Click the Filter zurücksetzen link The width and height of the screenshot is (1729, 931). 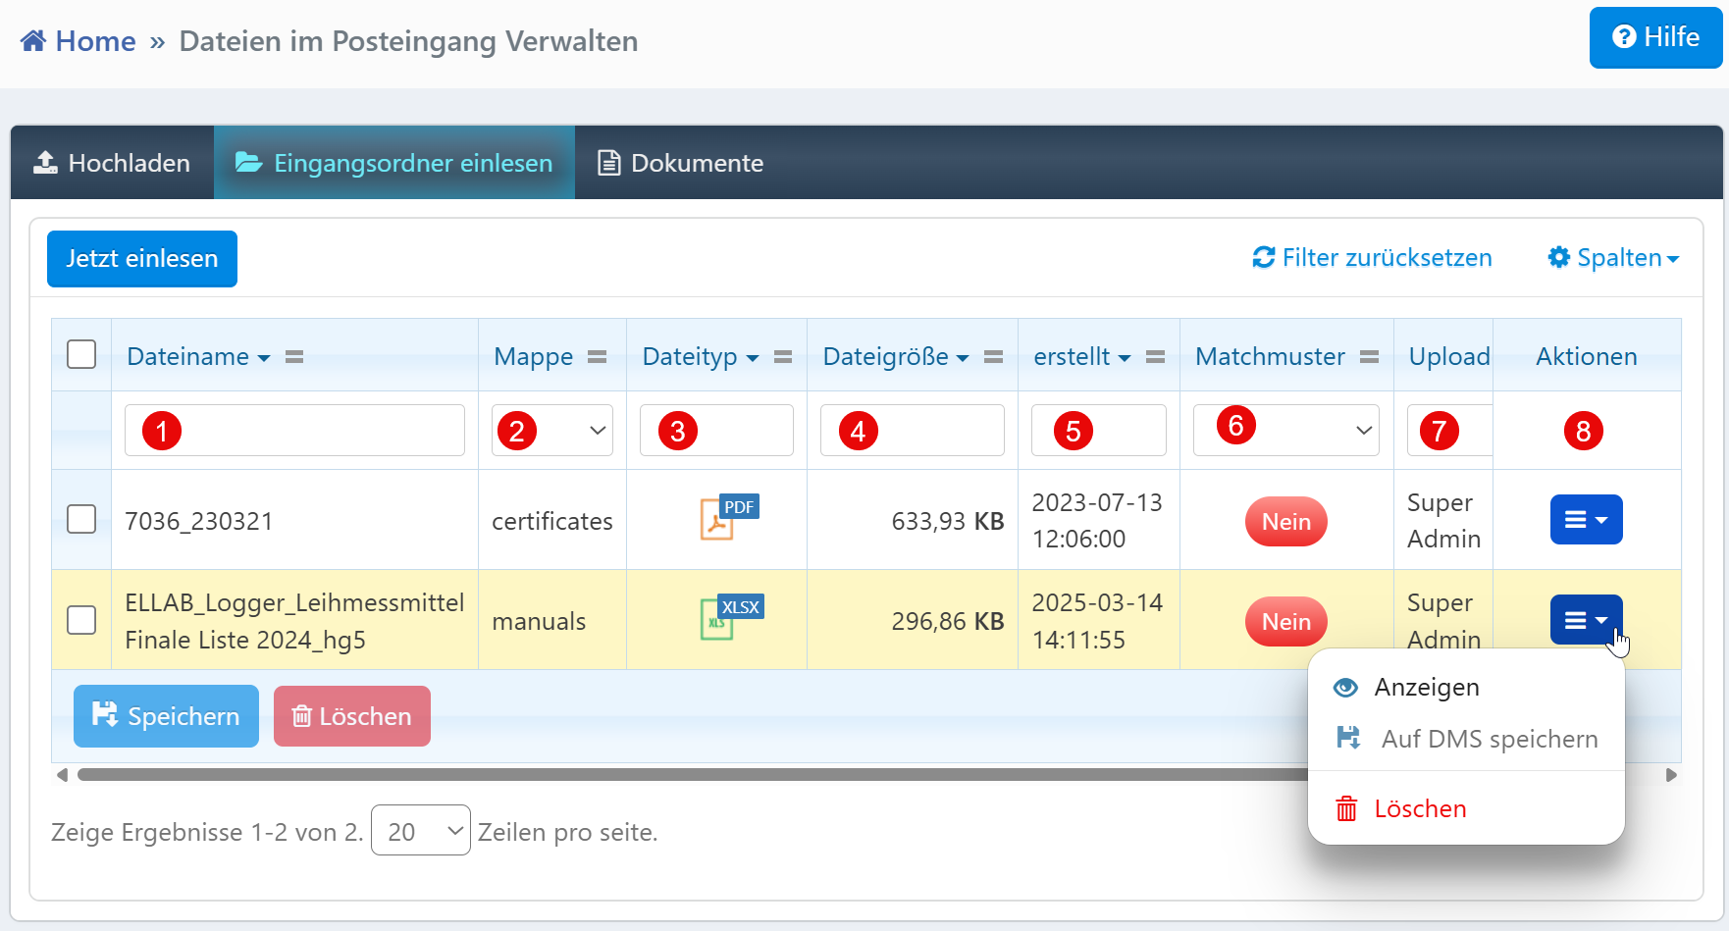click(x=1372, y=258)
